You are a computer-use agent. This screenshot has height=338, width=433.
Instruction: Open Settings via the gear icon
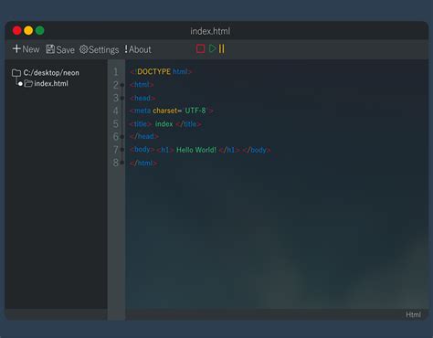[83, 49]
